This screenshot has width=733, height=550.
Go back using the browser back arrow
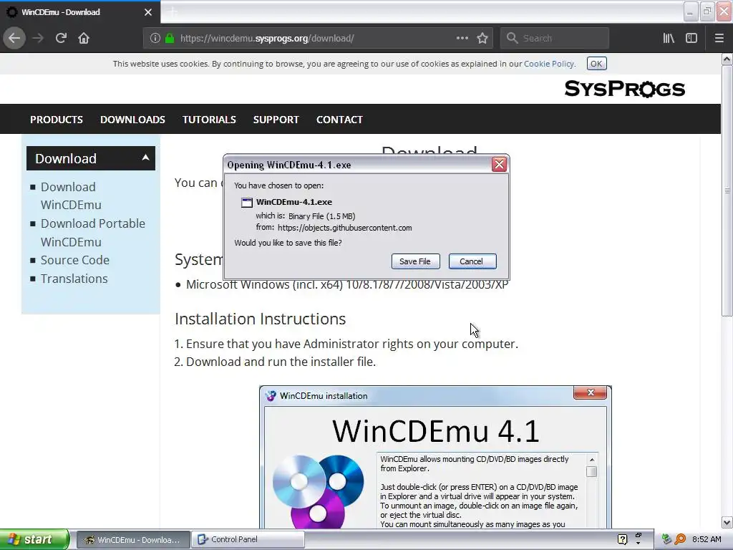pos(14,38)
